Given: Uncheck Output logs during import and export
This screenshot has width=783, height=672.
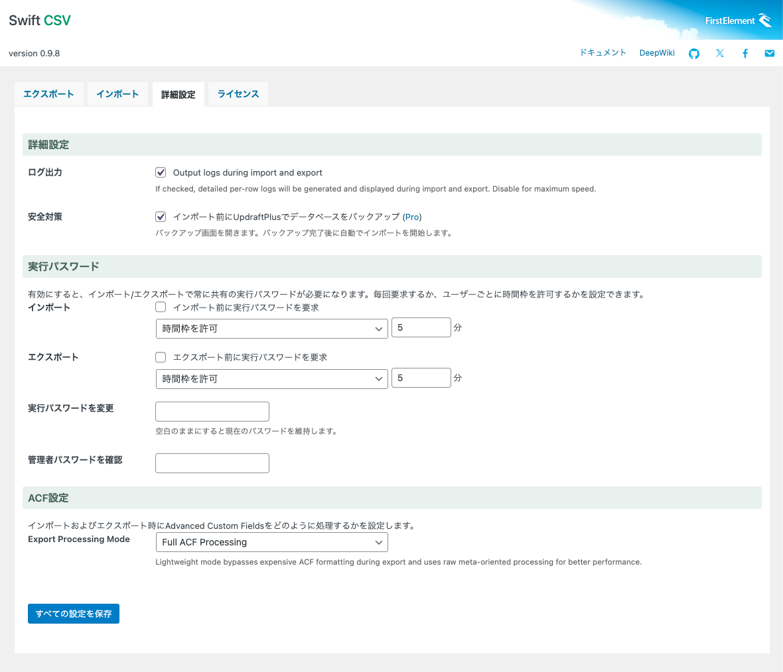Looking at the screenshot, I should (x=161, y=172).
